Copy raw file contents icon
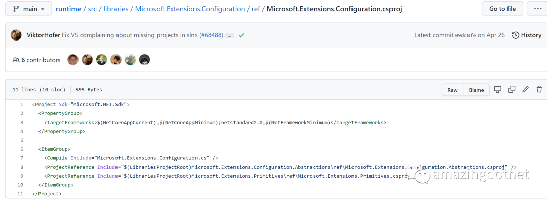Image resolution: width=547 pixels, height=200 pixels. (512, 90)
